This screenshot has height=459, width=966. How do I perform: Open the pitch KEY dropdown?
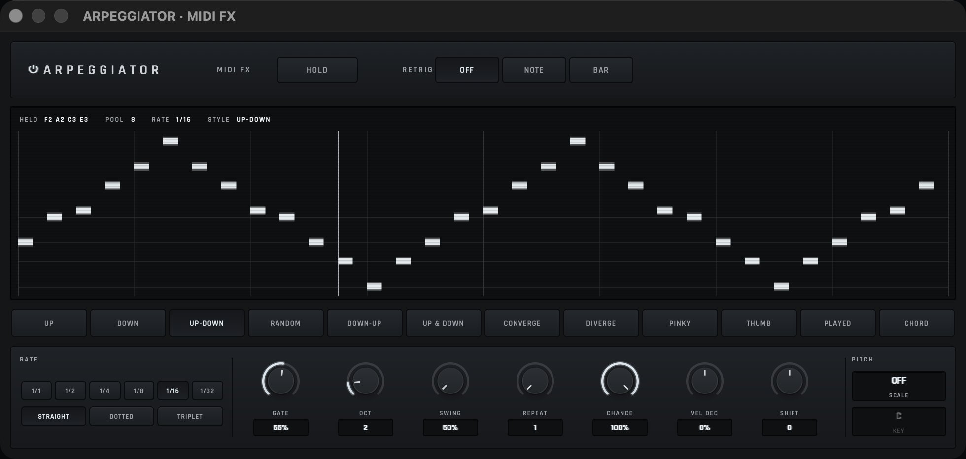pos(898,422)
